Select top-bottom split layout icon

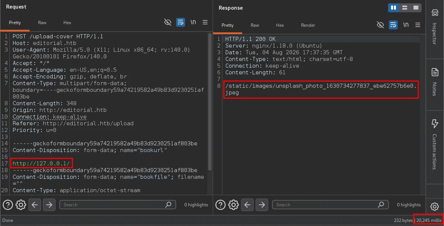[x=405, y=8]
